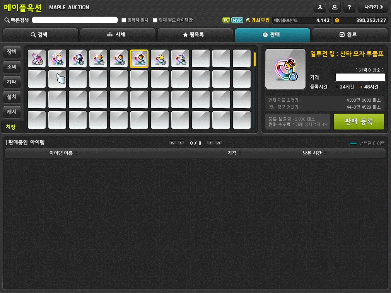Image resolution: width=391 pixels, height=293 pixels.
Task: Select the orange cat illusion ring
Action: point(98,58)
